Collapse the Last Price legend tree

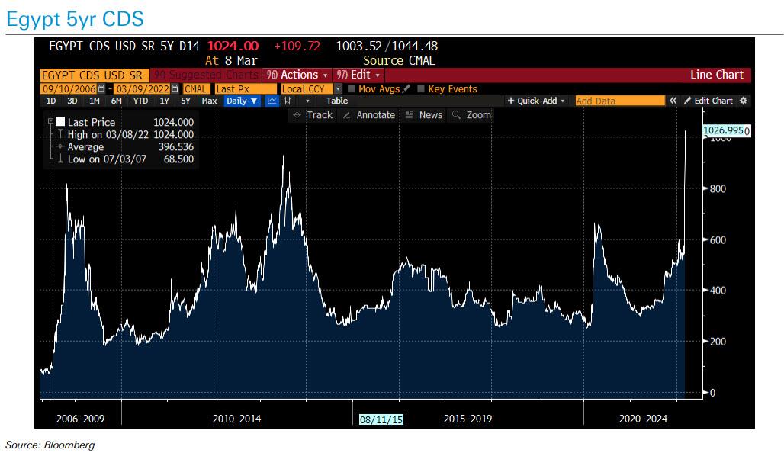coord(50,122)
